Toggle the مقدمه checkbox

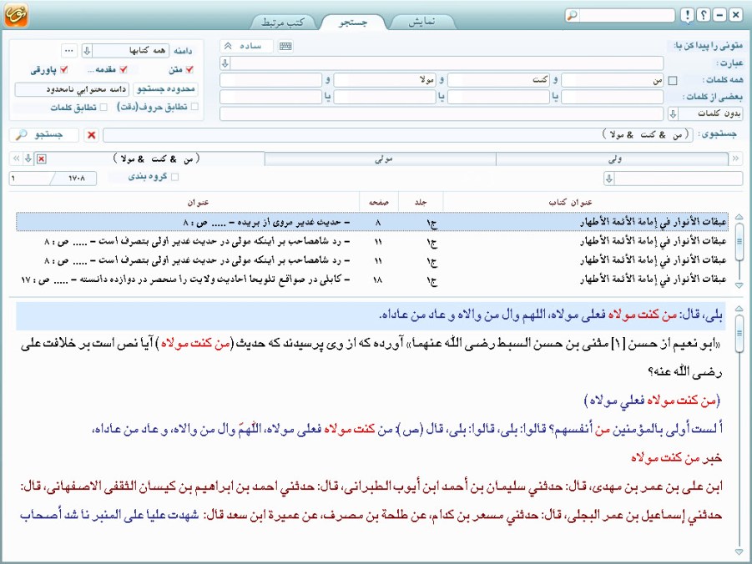[124, 69]
